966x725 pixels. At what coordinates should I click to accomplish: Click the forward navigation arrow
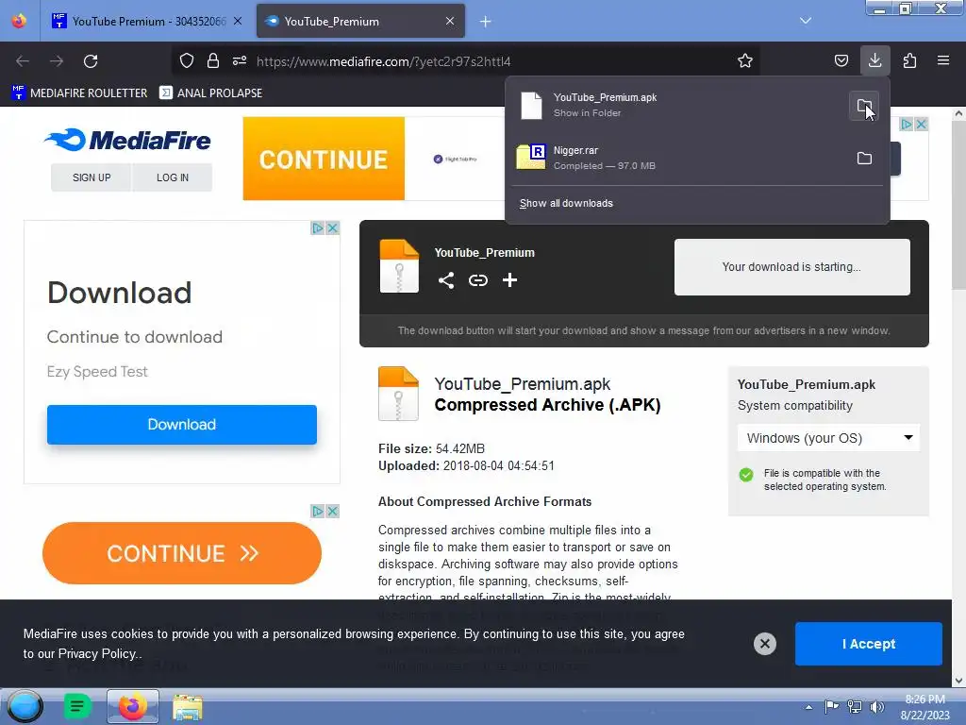coord(57,61)
